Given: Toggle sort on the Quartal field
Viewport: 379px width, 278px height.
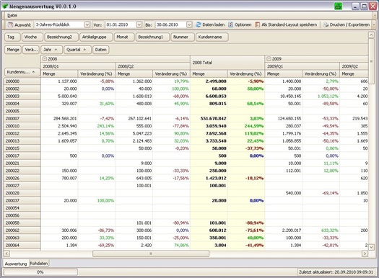Looking at the screenshot, I should click(x=77, y=50).
